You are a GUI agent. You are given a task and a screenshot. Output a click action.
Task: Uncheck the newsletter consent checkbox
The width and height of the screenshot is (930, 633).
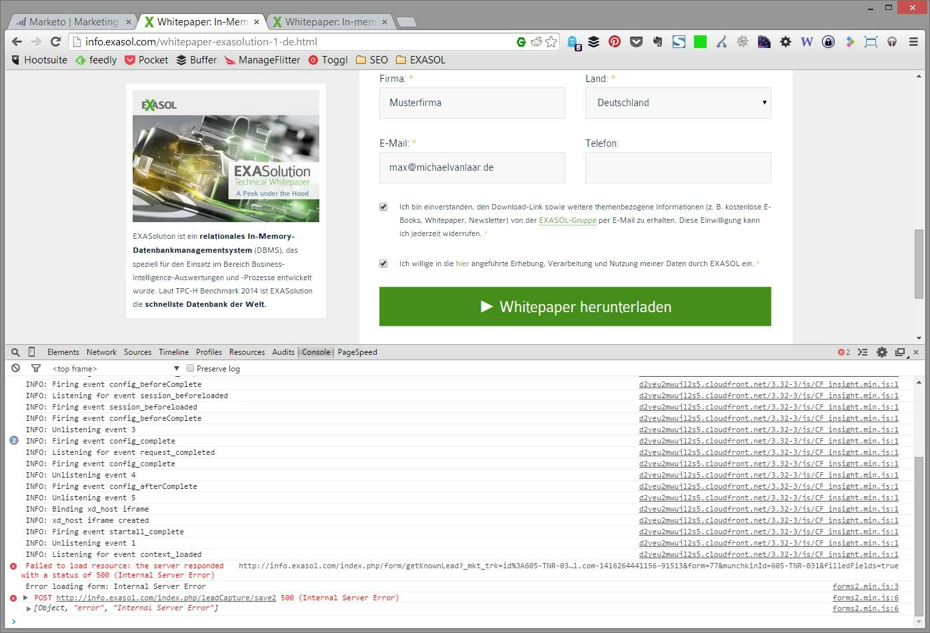(x=383, y=207)
